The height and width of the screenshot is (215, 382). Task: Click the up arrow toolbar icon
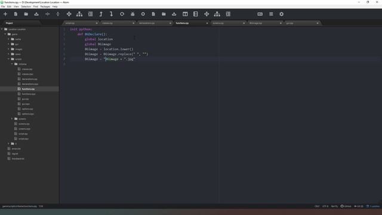pyautogui.click(x=101, y=14)
